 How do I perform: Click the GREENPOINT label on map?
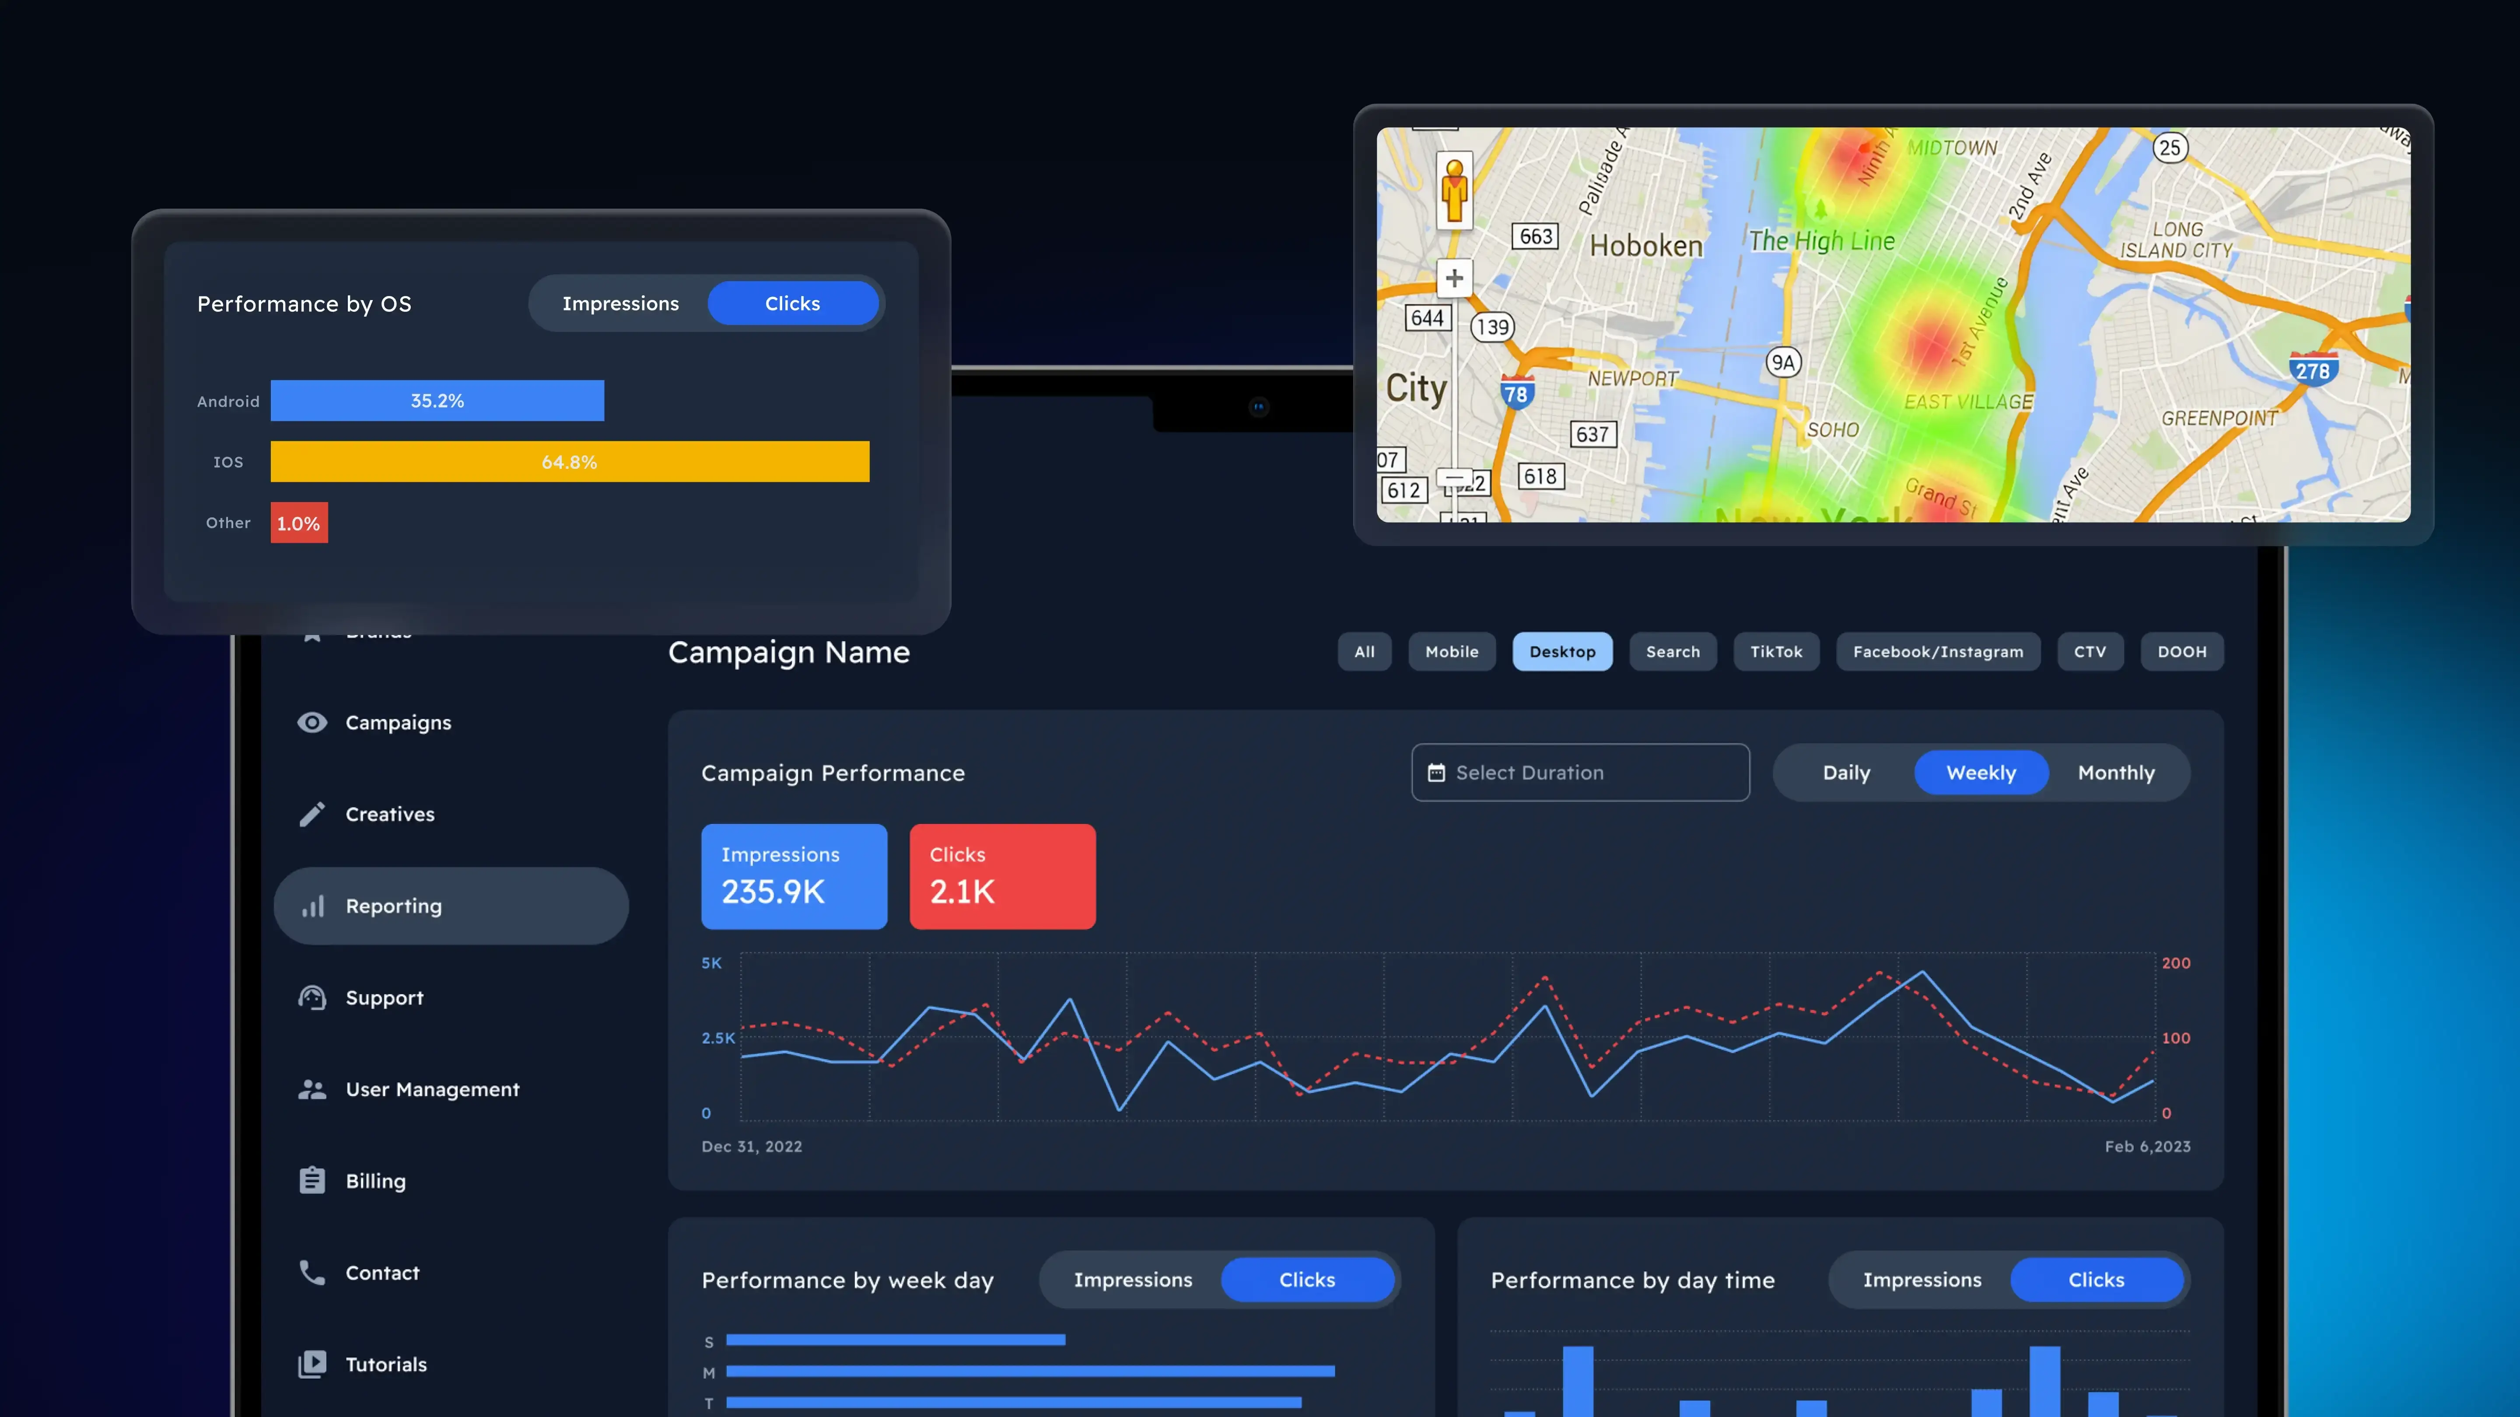[2220, 419]
